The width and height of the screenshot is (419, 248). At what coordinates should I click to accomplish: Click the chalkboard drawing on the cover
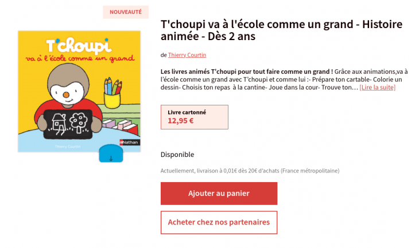point(68,124)
